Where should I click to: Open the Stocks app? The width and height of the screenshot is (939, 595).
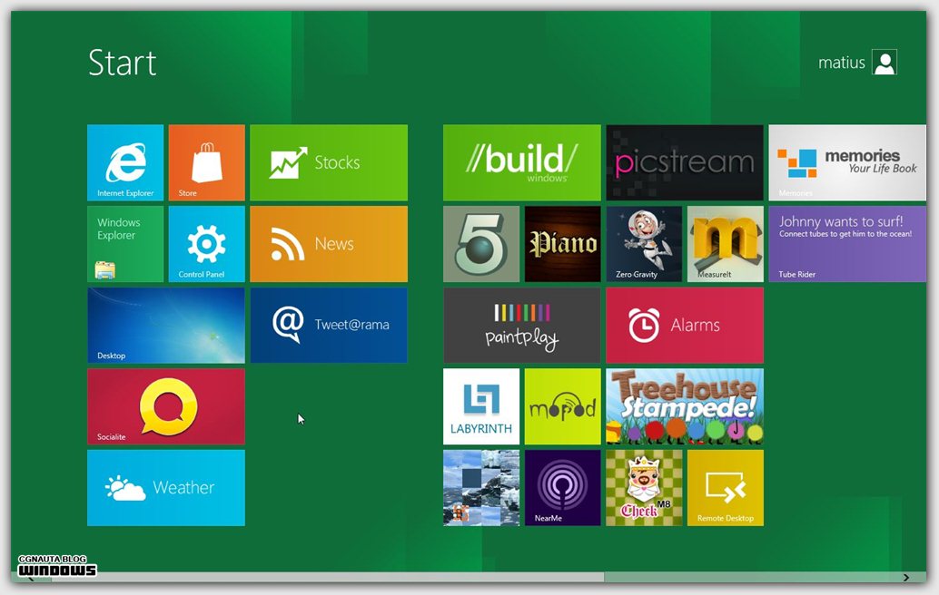coord(329,162)
